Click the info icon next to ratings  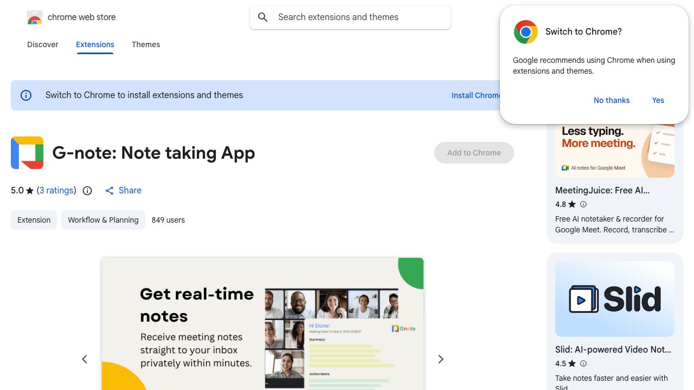coord(87,191)
